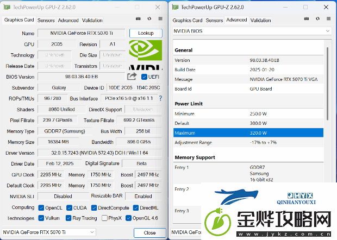The image size is (337, 240).
Task: Click the BIOS Version field 98.03.3B.40.EB
Action: [82, 77]
